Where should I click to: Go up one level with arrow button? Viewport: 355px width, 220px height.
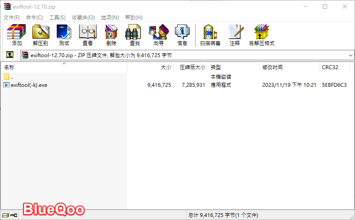9,55
